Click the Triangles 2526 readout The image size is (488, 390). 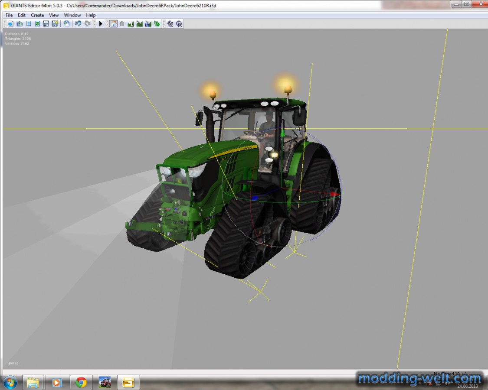[x=18, y=39]
